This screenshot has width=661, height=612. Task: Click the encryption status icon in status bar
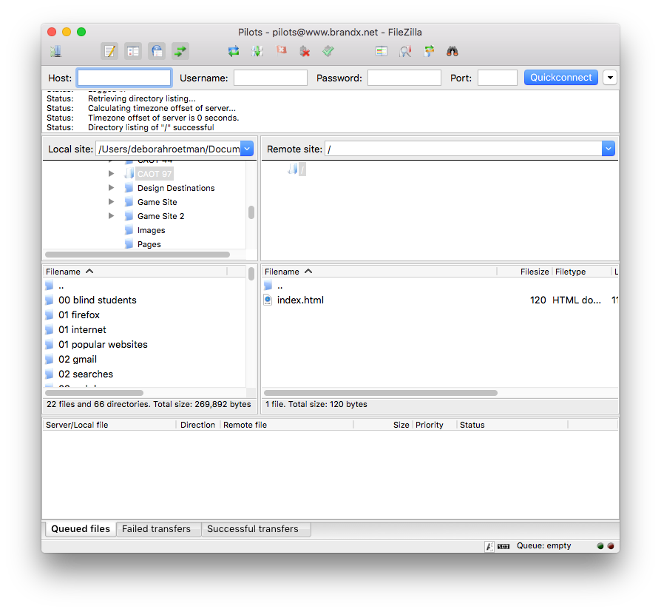(x=489, y=546)
